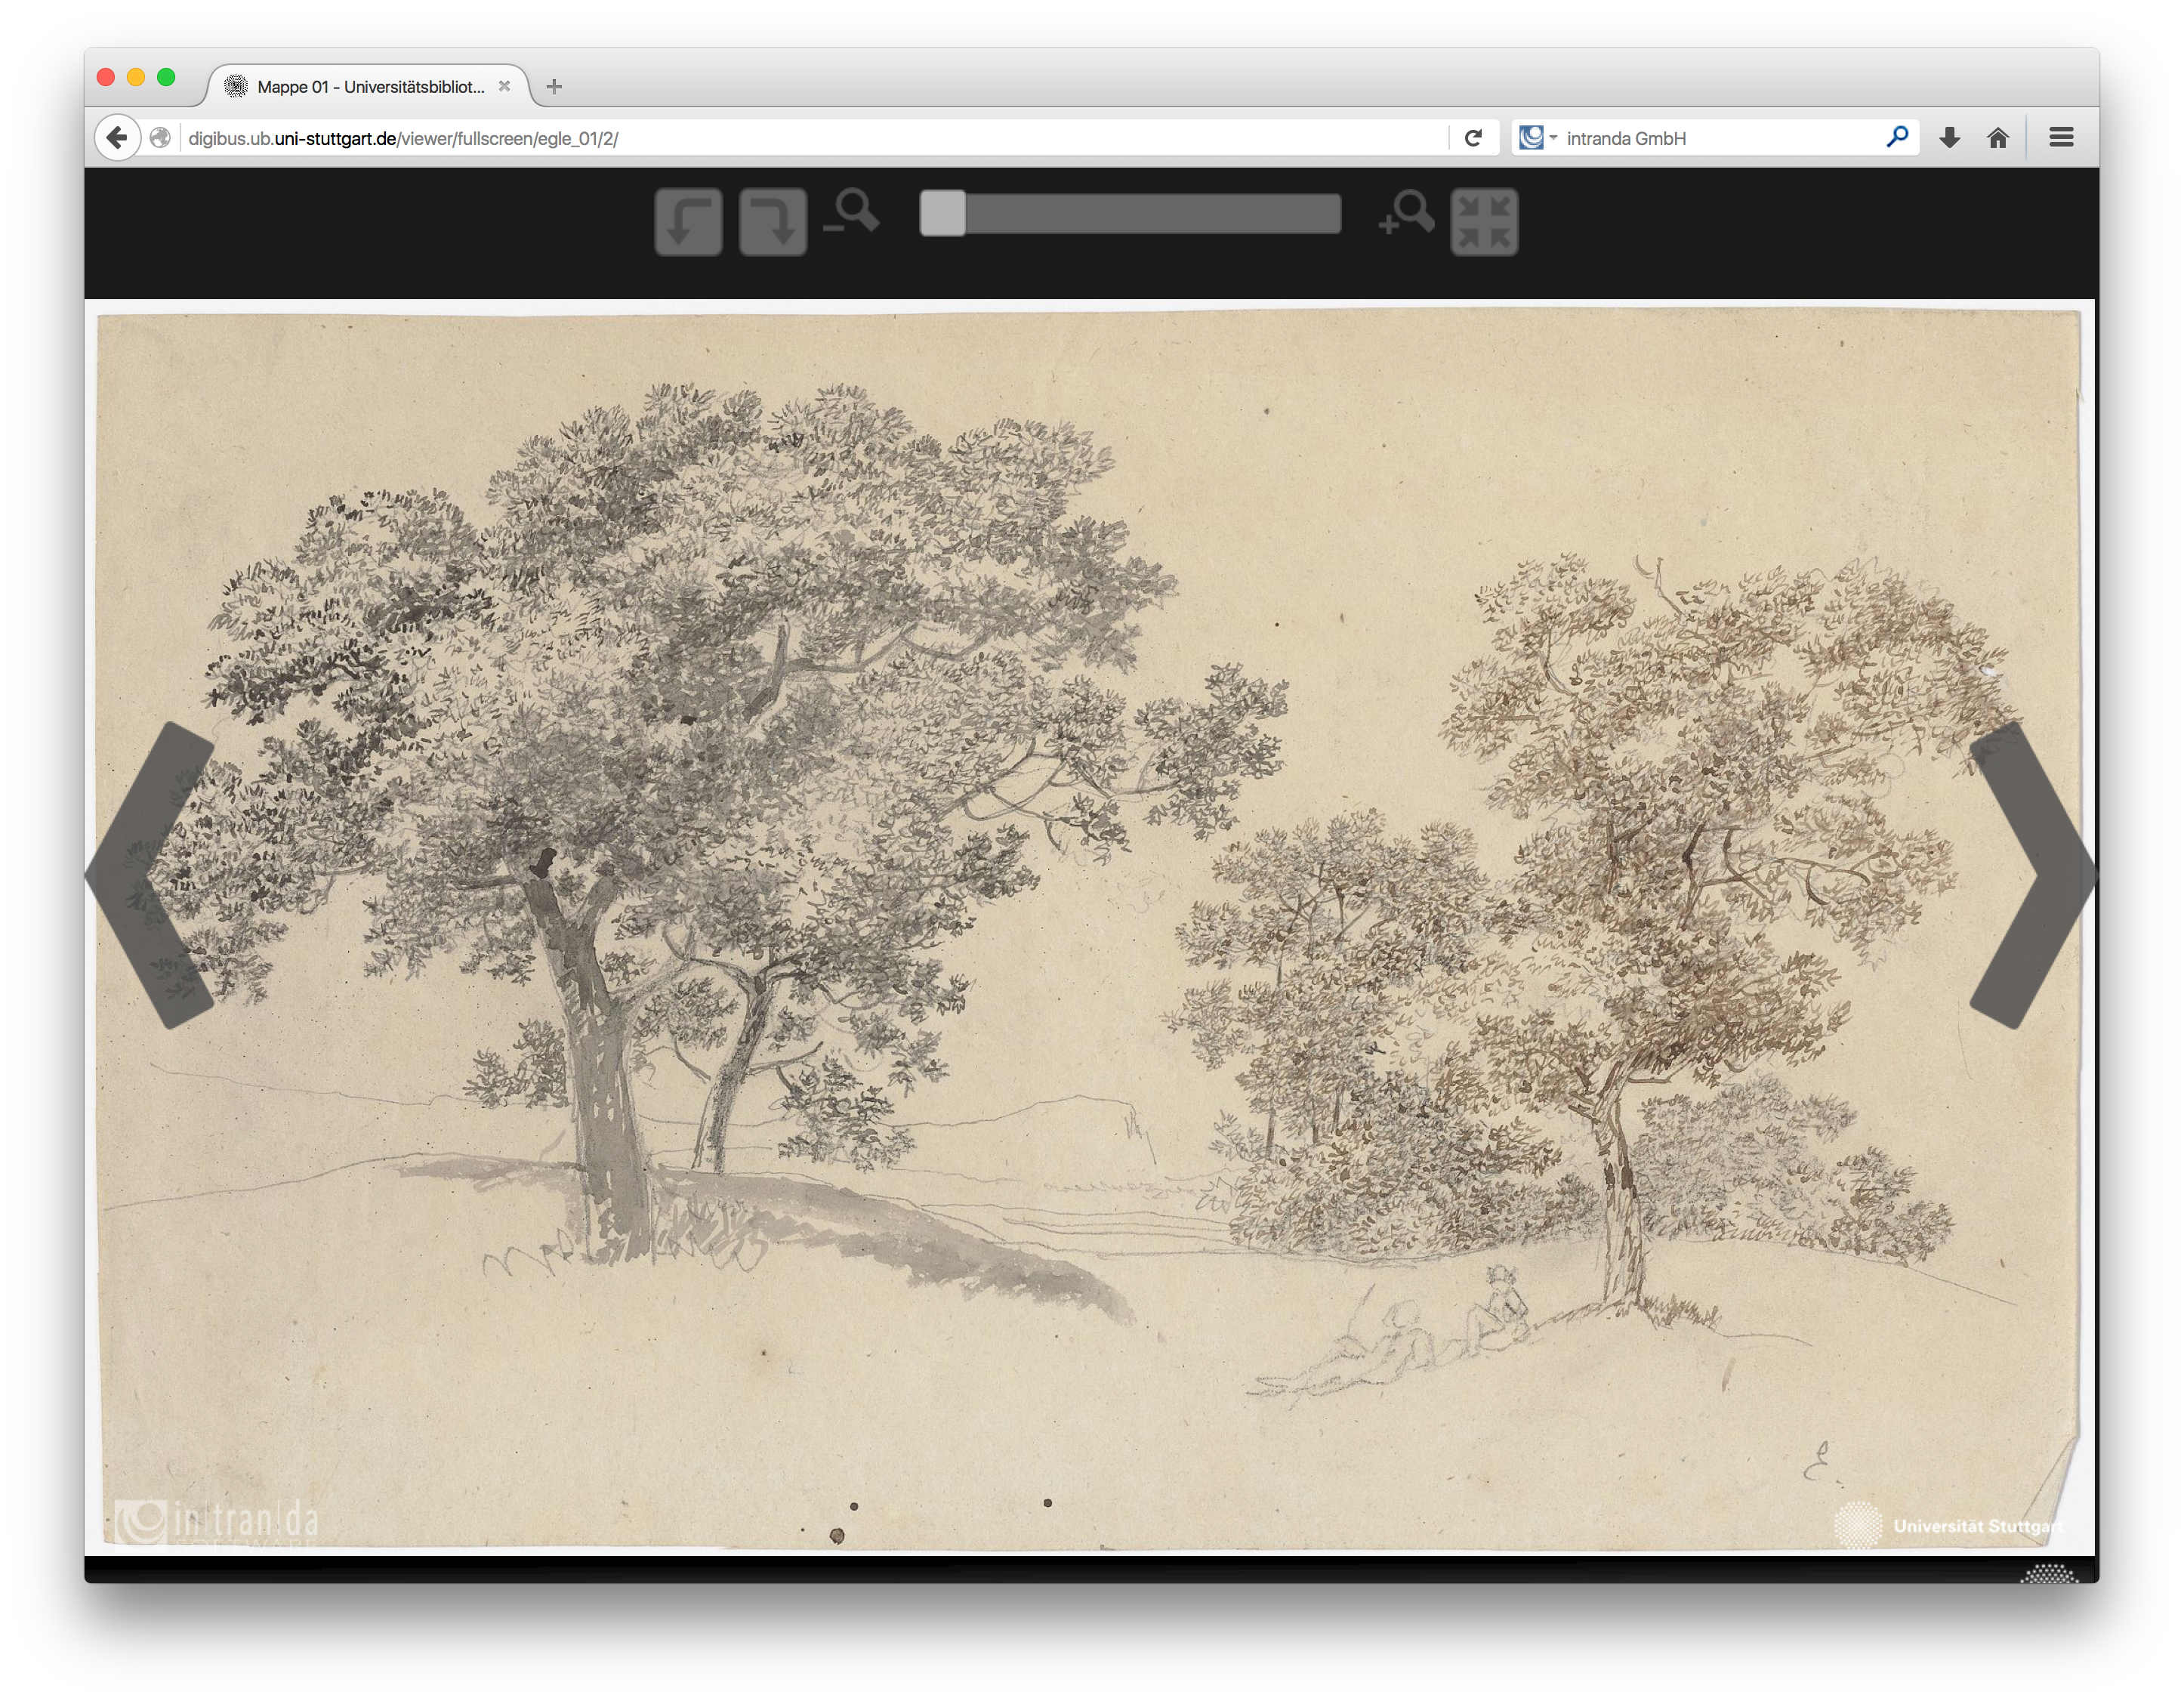Click the zoom slider handle
2184x1704 pixels.
[943, 213]
